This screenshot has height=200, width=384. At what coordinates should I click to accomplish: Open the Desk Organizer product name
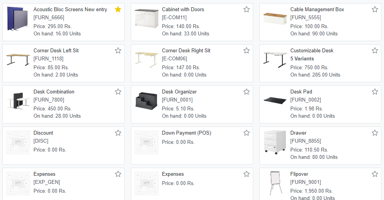pyautogui.click(x=179, y=92)
